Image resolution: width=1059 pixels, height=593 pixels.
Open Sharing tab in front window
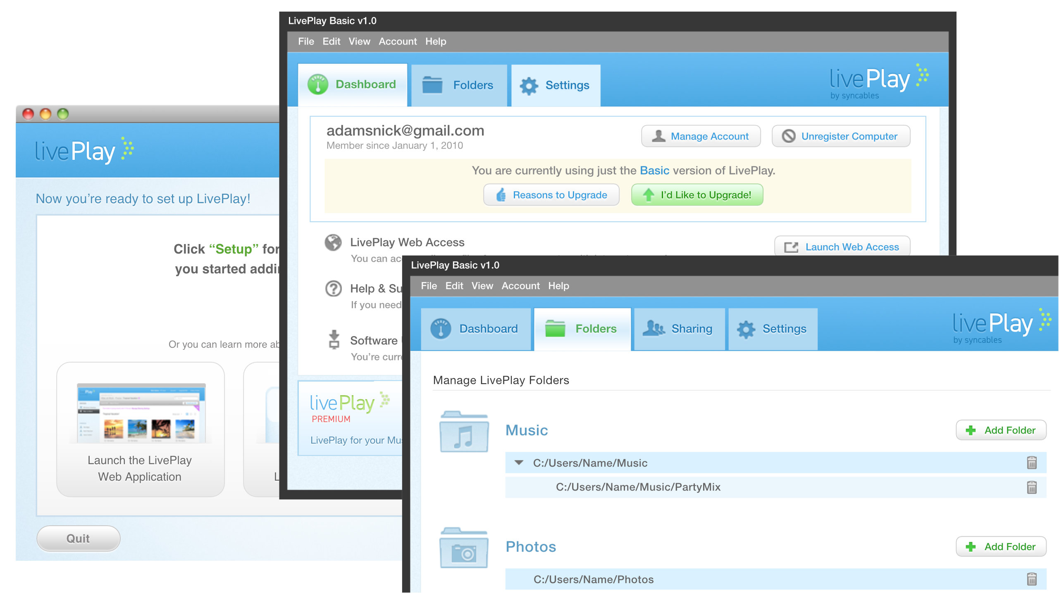(679, 329)
